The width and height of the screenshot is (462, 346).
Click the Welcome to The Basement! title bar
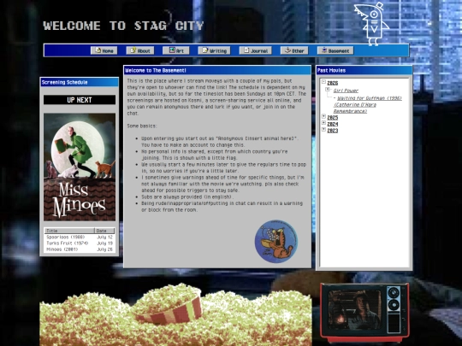[x=217, y=70]
